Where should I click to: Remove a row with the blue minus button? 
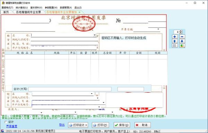click(182, 36)
